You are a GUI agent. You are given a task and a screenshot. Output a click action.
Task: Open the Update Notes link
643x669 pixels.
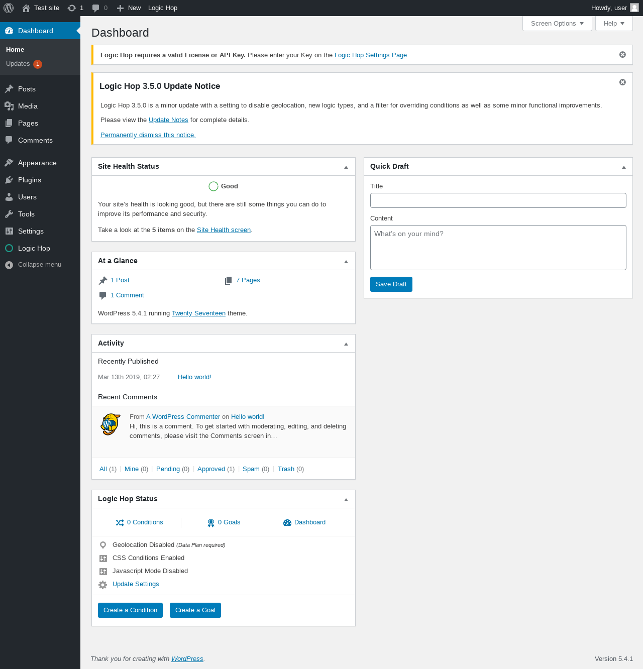point(168,120)
